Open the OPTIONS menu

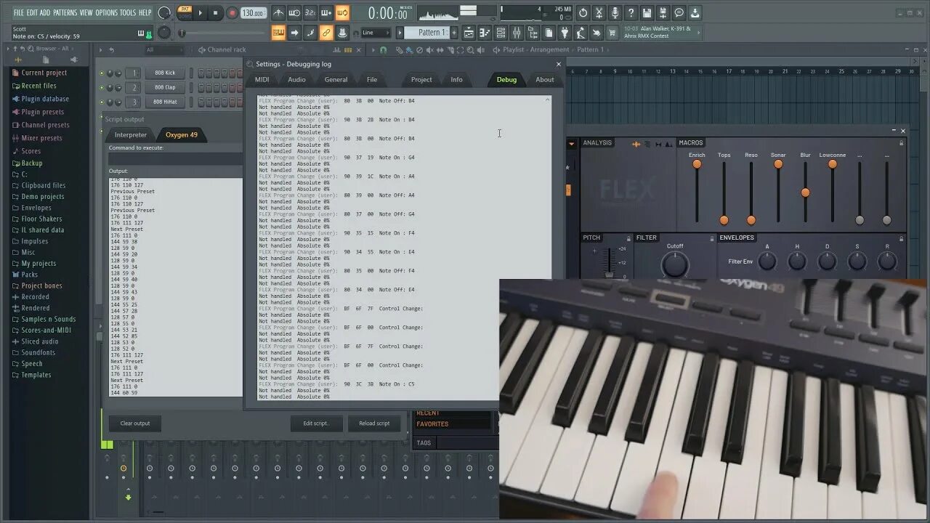(x=106, y=12)
